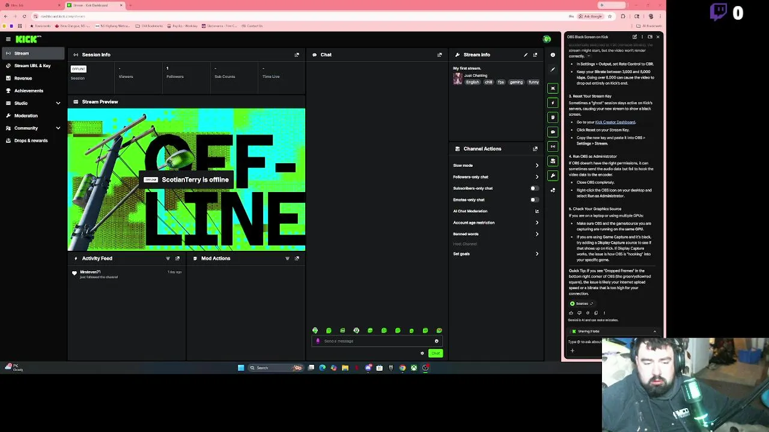The height and width of the screenshot is (432, 769).
Task: Open the profile avatar at top right of dashboard
Action: click(547, 39)
